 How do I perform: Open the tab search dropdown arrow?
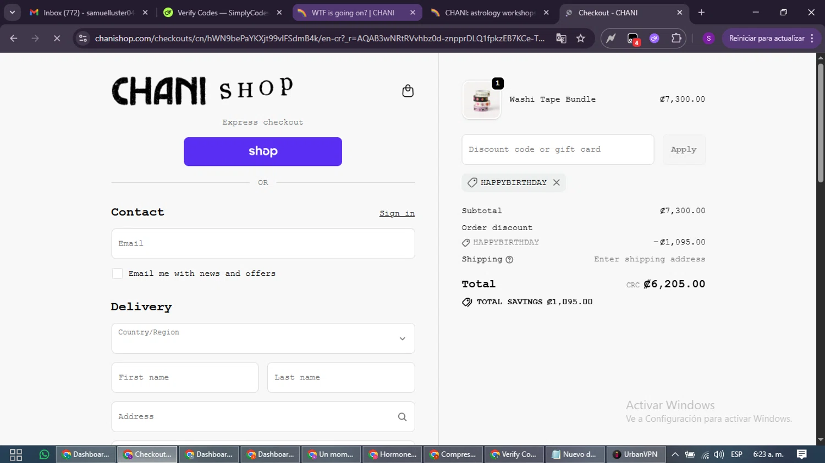[x=12, y=12]
